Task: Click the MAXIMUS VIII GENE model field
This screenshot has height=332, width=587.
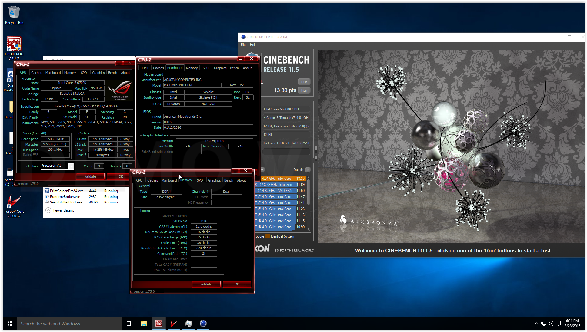Action: point(192,85)
